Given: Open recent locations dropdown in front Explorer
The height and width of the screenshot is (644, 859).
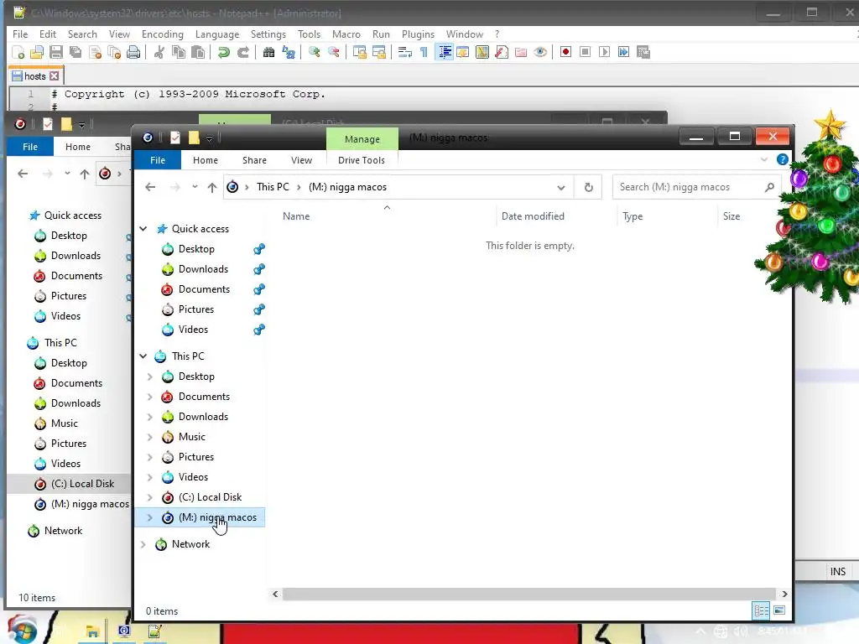Looking at the screenshot, I should 195,187.
